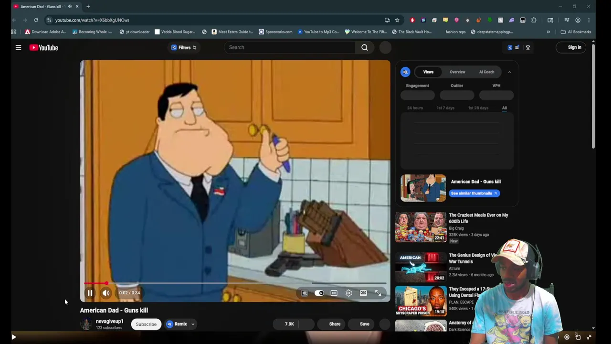
Task: Click the Sign in button
Action: click(x=571, y=47)
